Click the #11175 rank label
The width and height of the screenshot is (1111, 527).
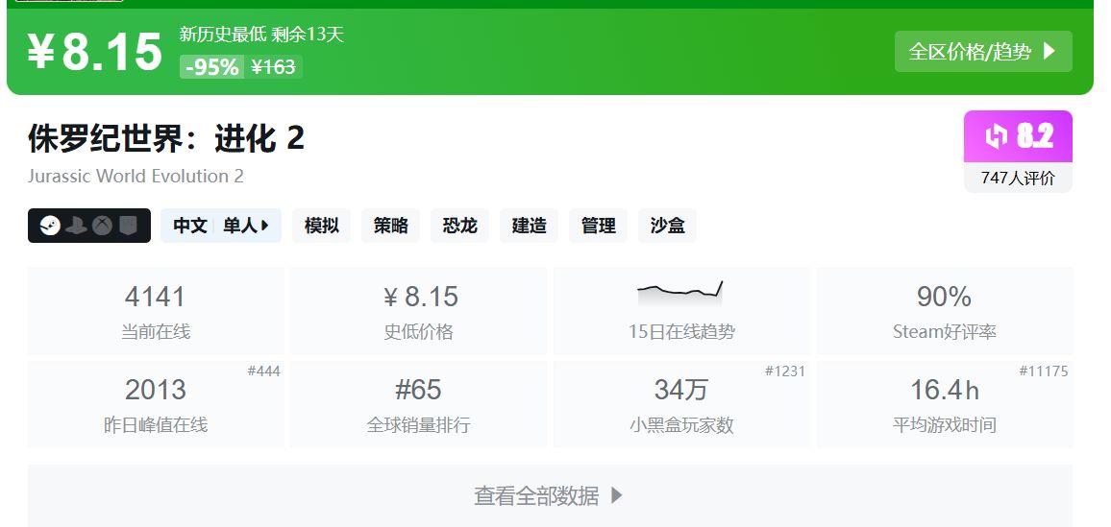[1044, 371]
